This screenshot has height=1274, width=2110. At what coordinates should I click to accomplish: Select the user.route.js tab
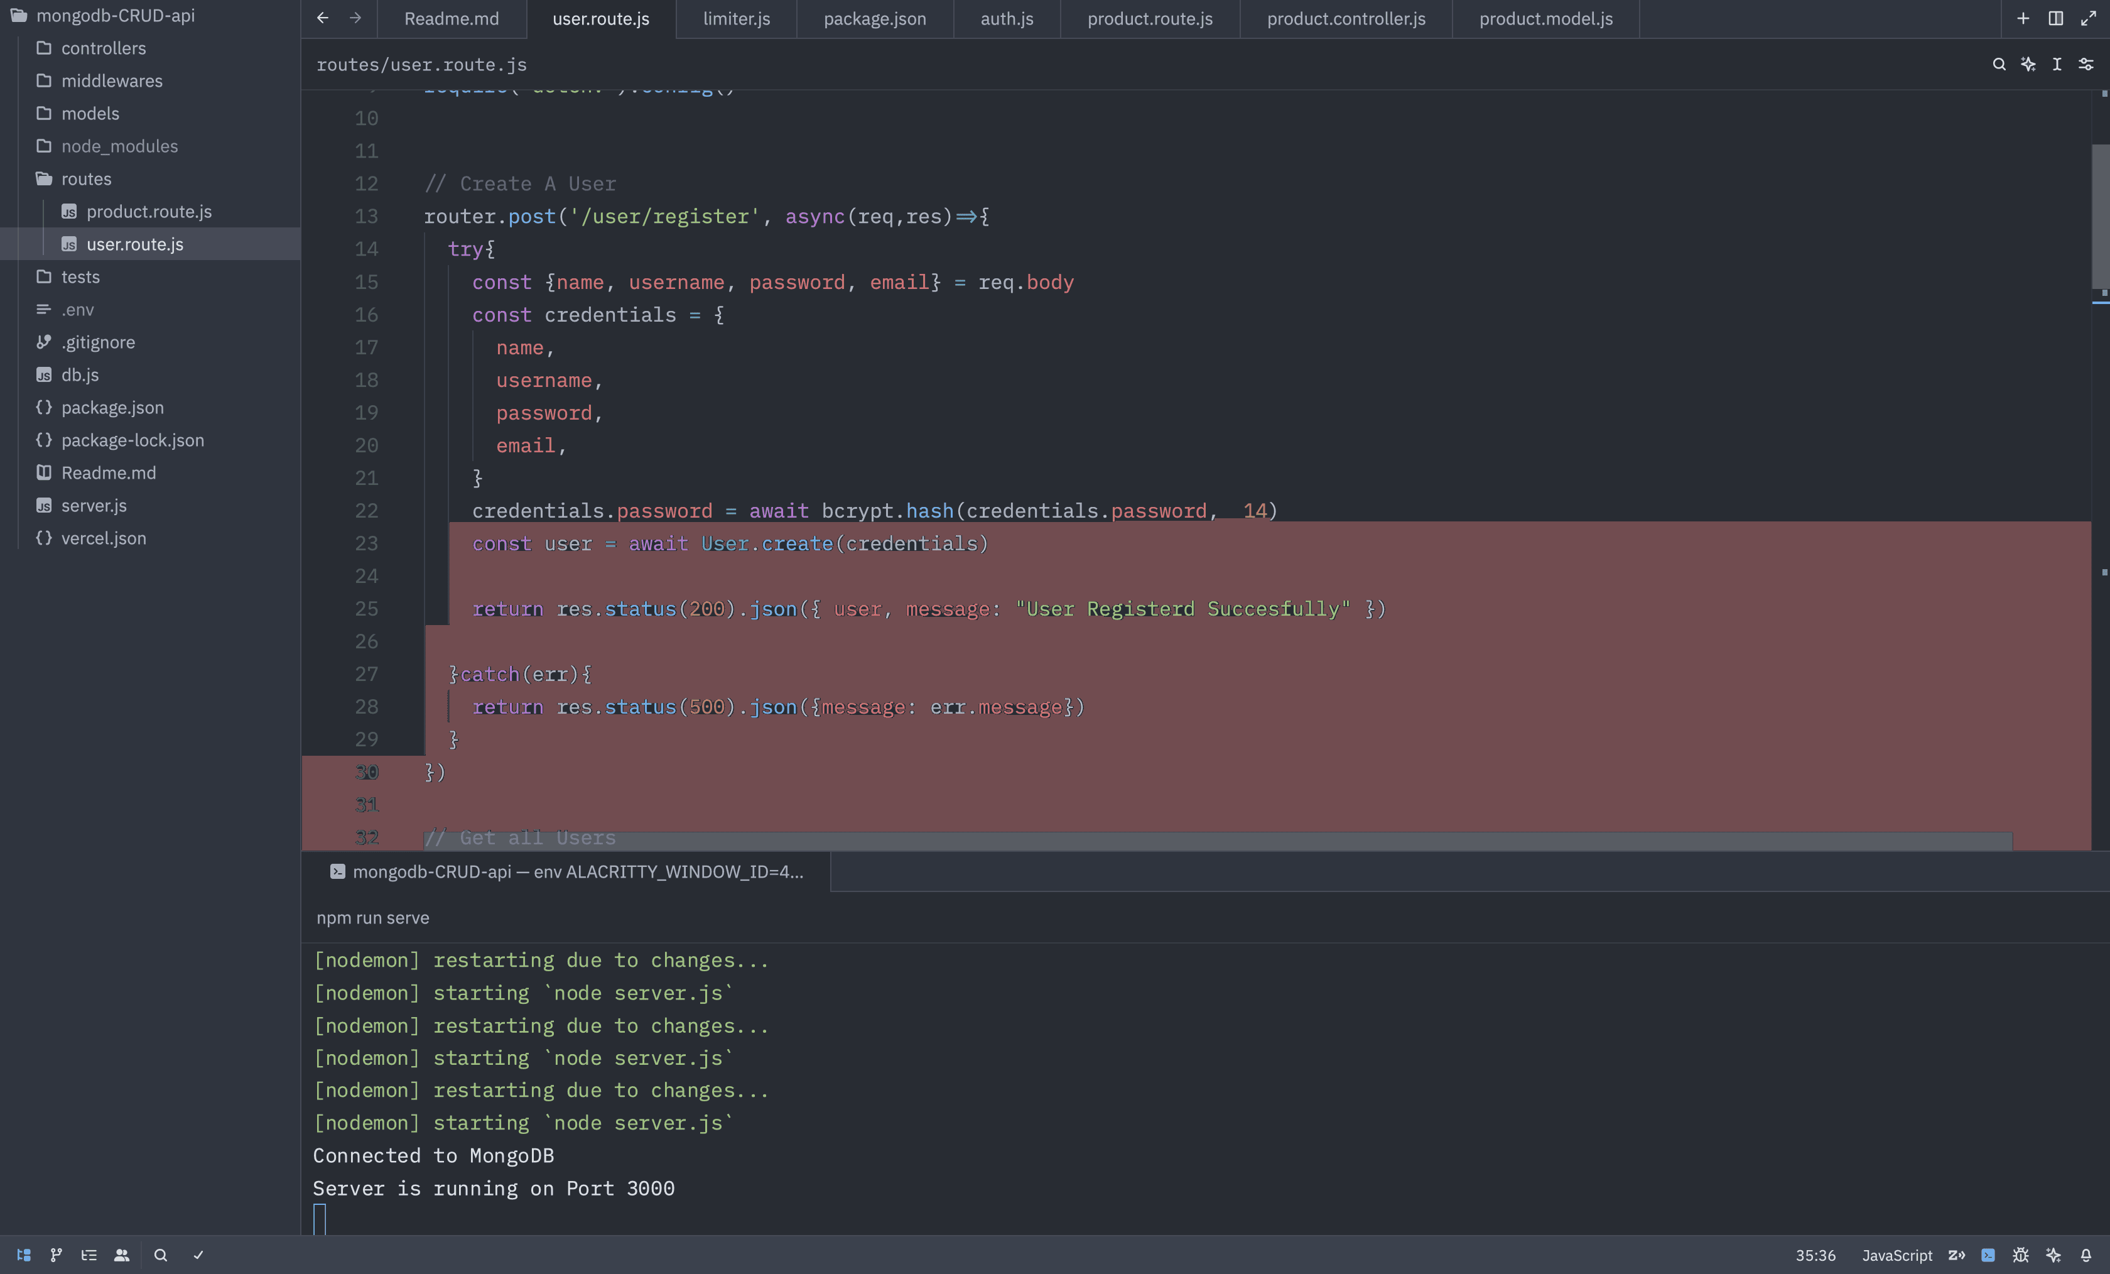pyautogui.click(x=601, y=19)
